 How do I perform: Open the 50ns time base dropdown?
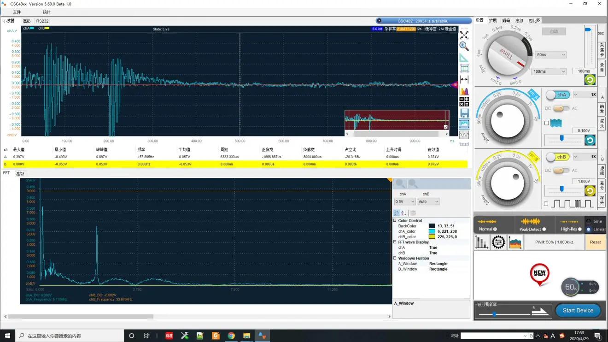click(550, 55)
